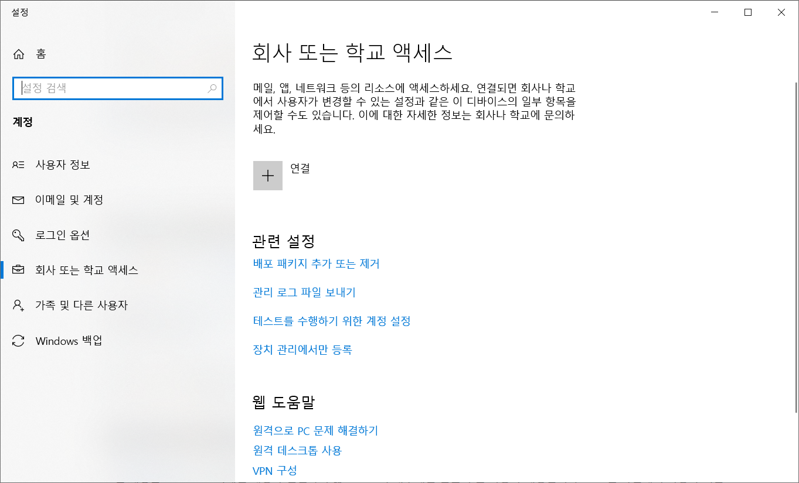Open 가족 및 다른 사용자 page
The image size is (799, 483).
pyautogui.click(x=117, y=305)
